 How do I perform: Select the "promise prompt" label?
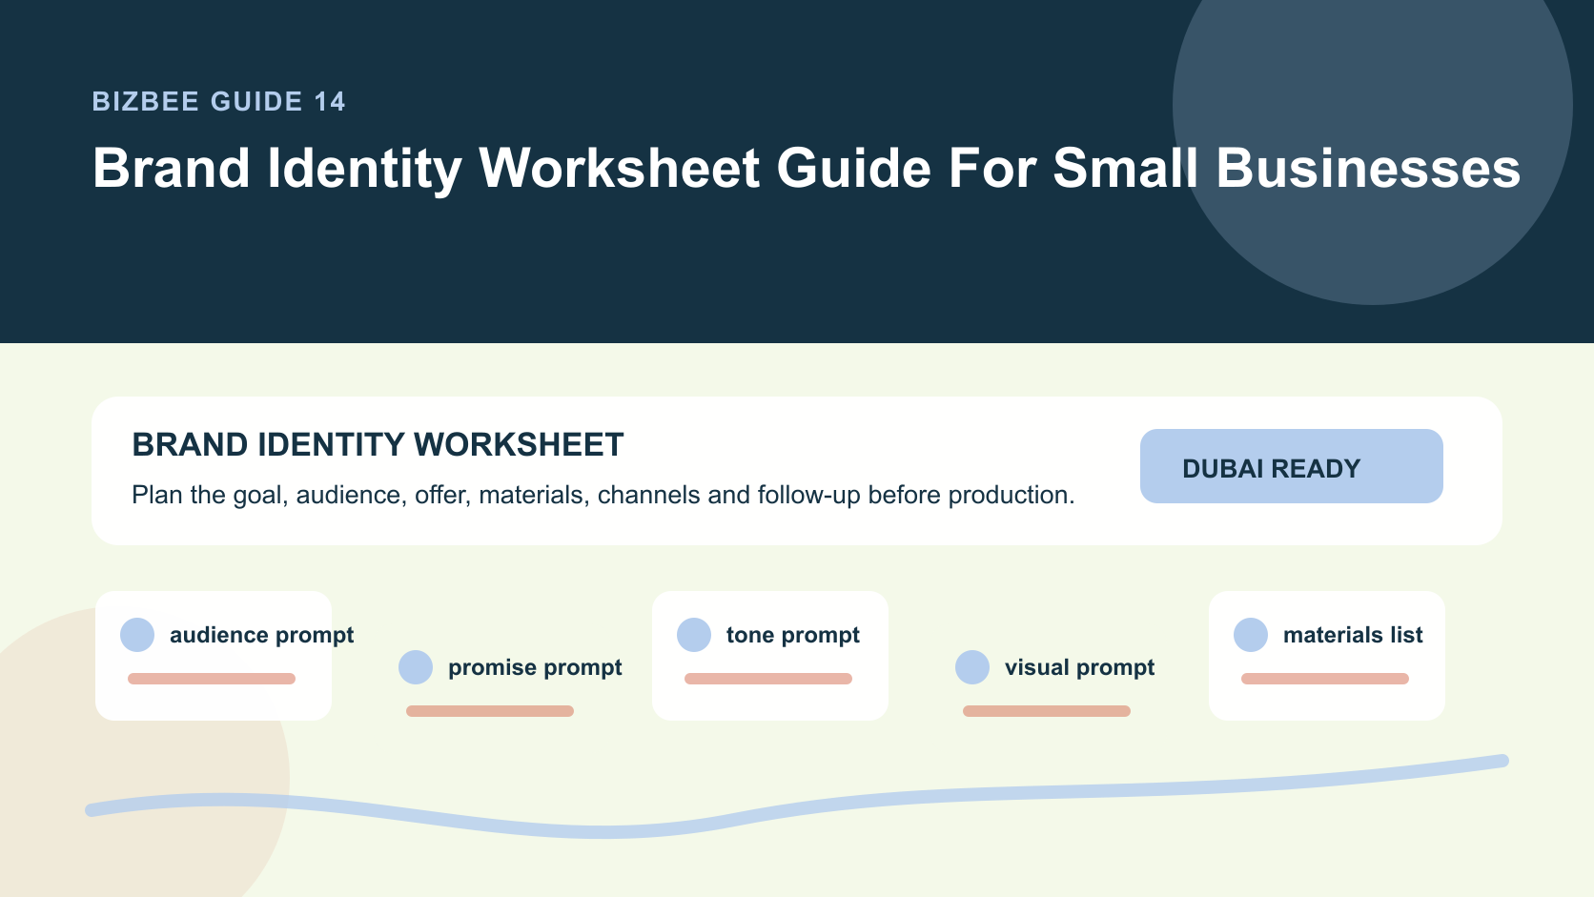535,667
